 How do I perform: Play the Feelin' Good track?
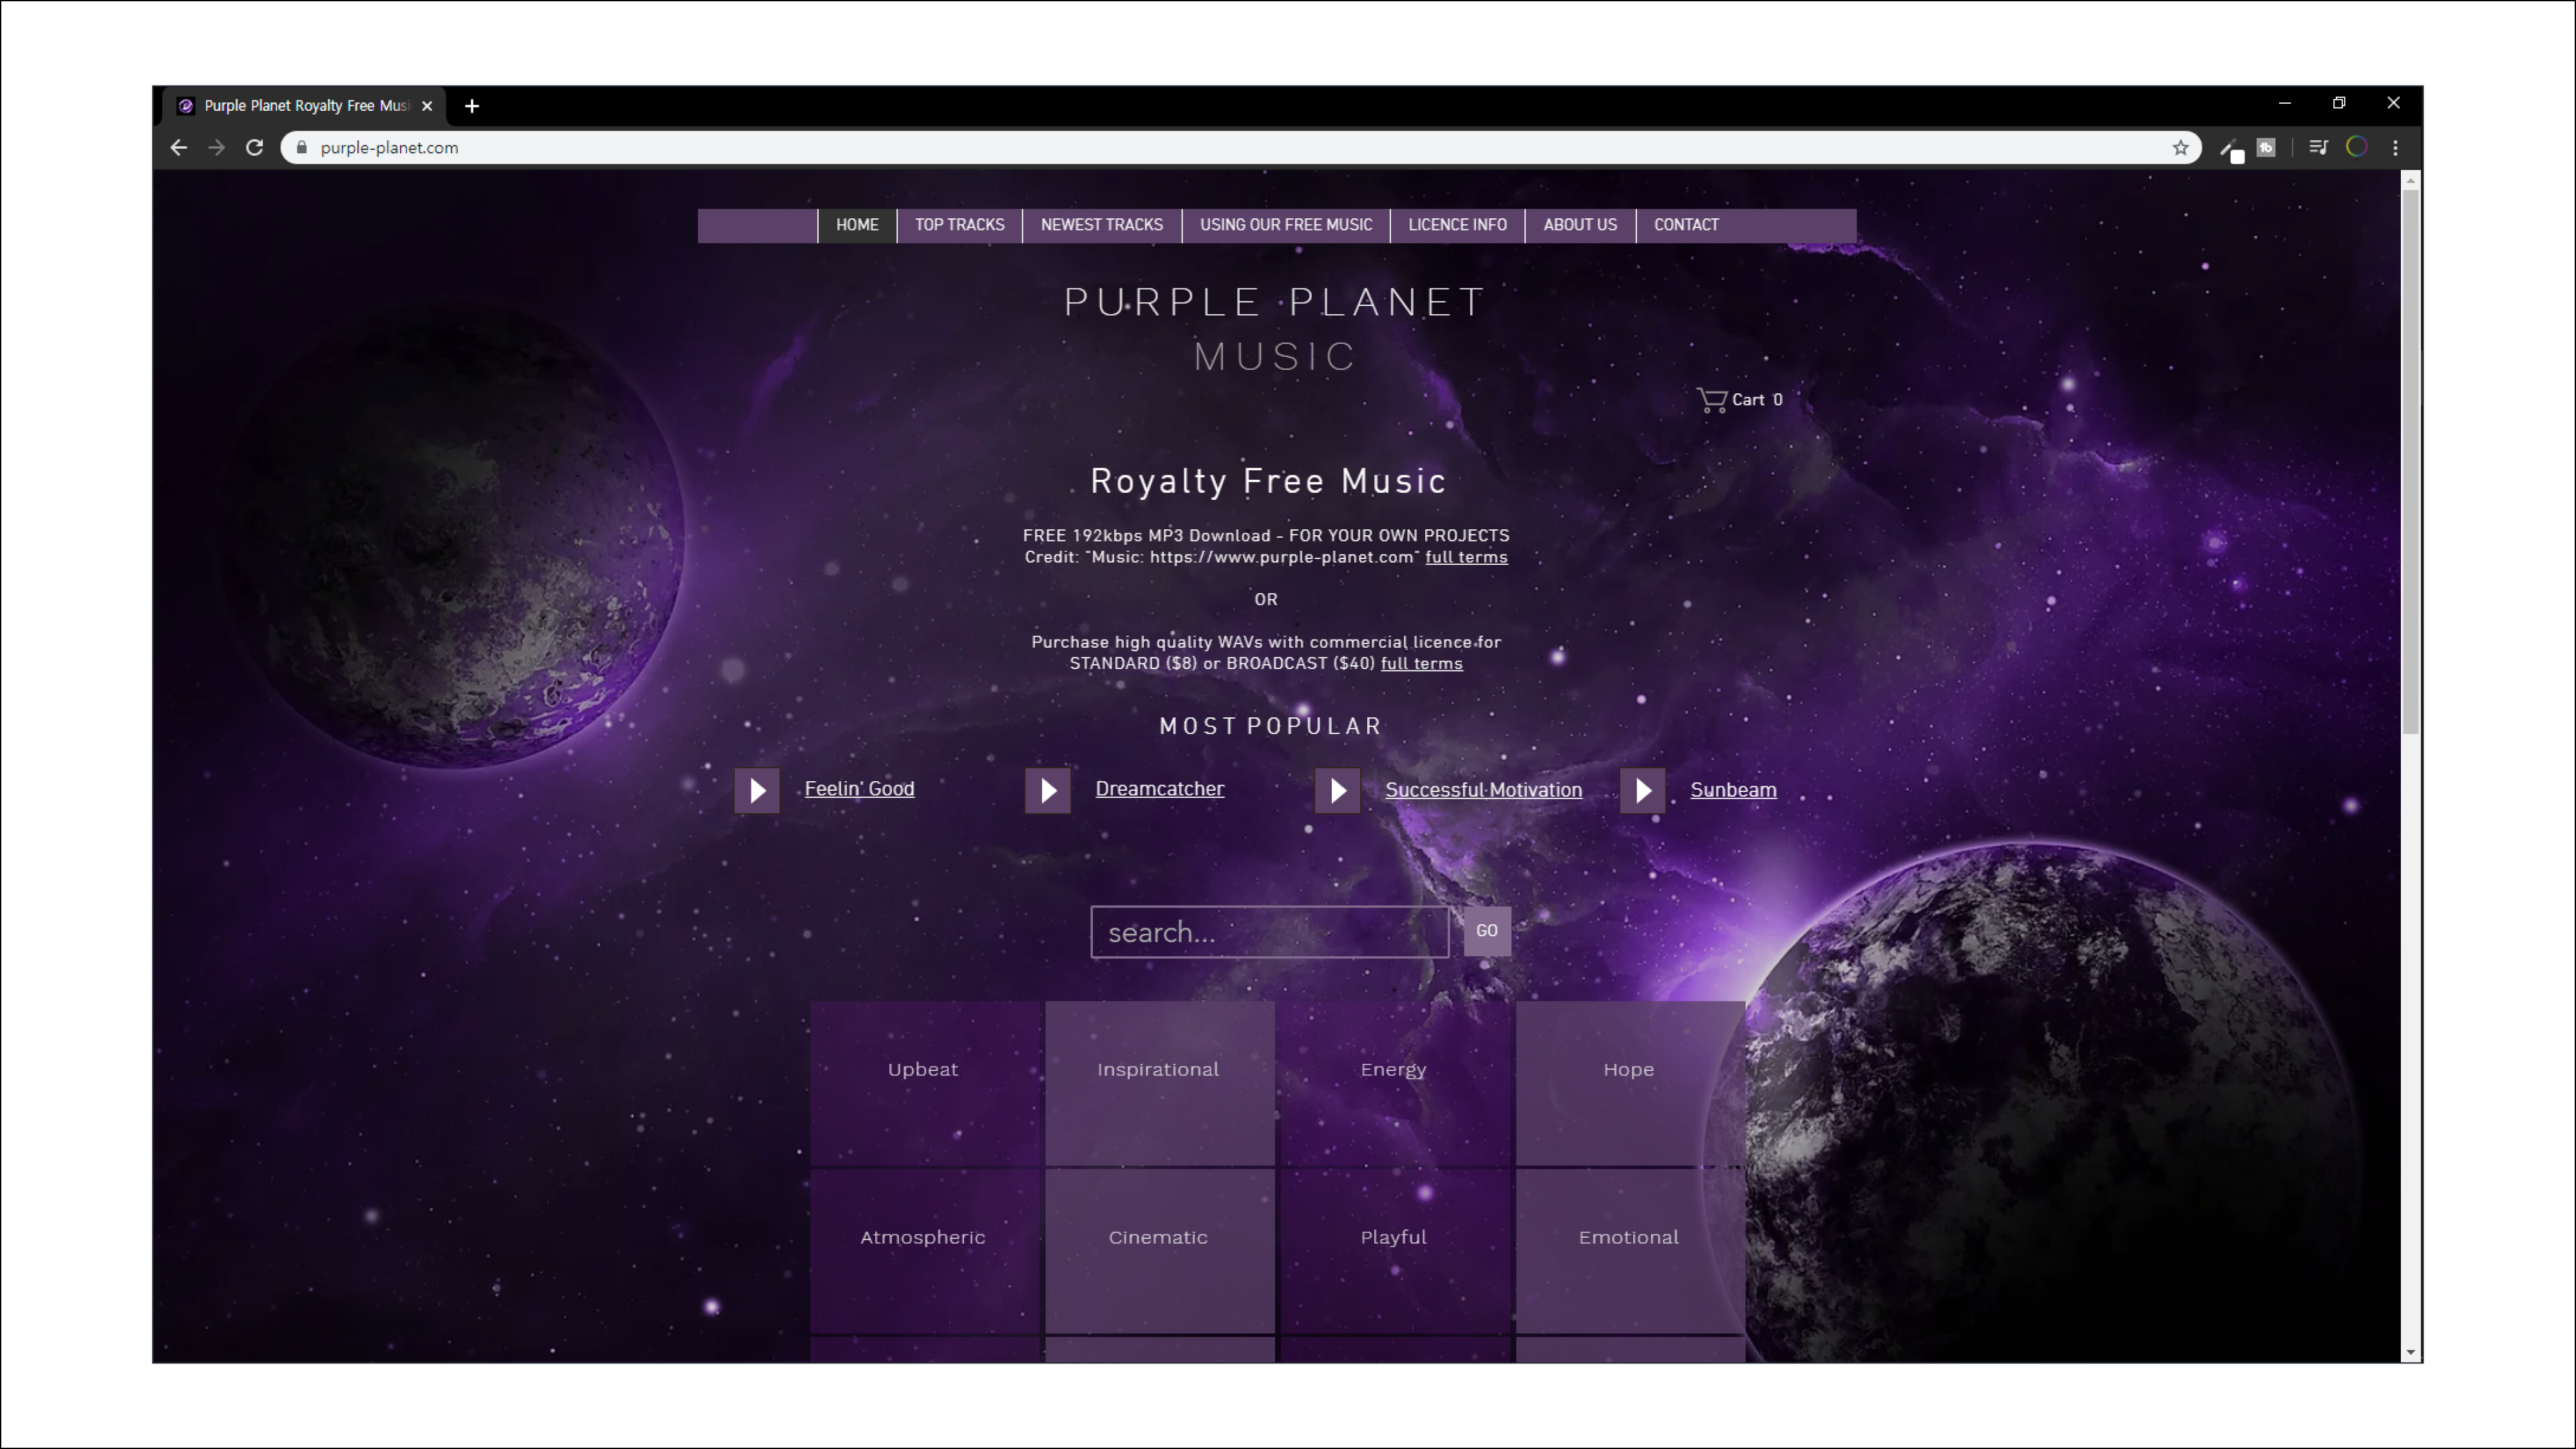coord(757,791)
